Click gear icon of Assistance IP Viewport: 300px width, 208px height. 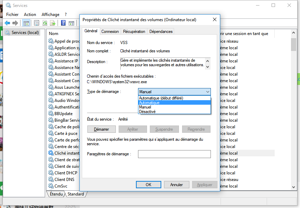[x=51, y=61]
